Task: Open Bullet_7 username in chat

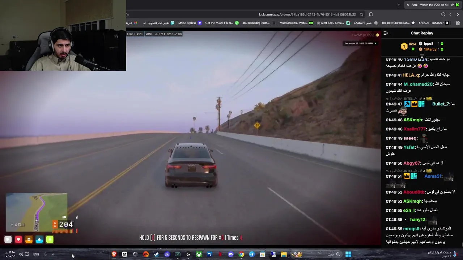Action: (441, 104)
